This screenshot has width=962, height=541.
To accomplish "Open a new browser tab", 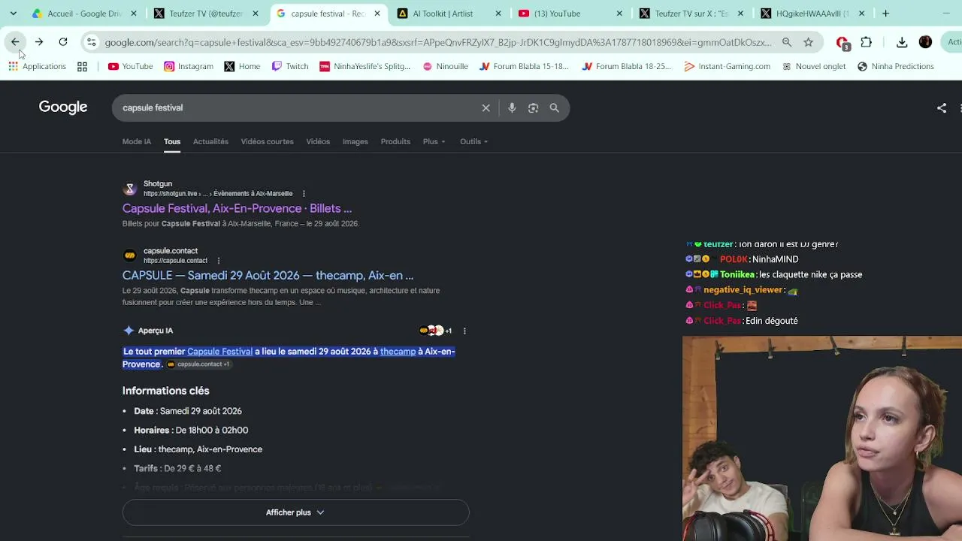I will tap(885, 14).
